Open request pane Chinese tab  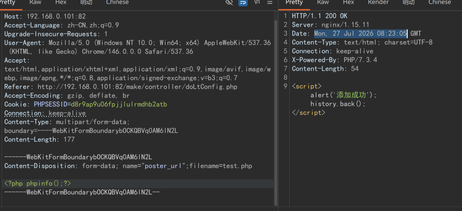(117, 3)
